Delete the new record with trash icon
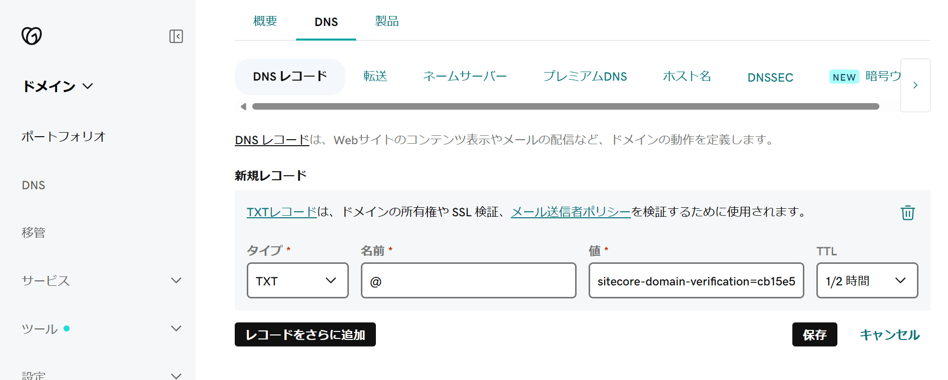This screenshot has height=380, width=948. click(x=907, y=213)
